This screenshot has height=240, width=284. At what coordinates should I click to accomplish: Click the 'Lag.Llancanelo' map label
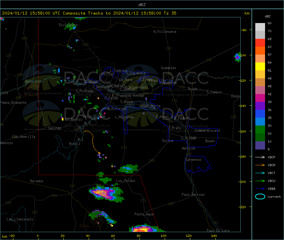click(20, 219)
